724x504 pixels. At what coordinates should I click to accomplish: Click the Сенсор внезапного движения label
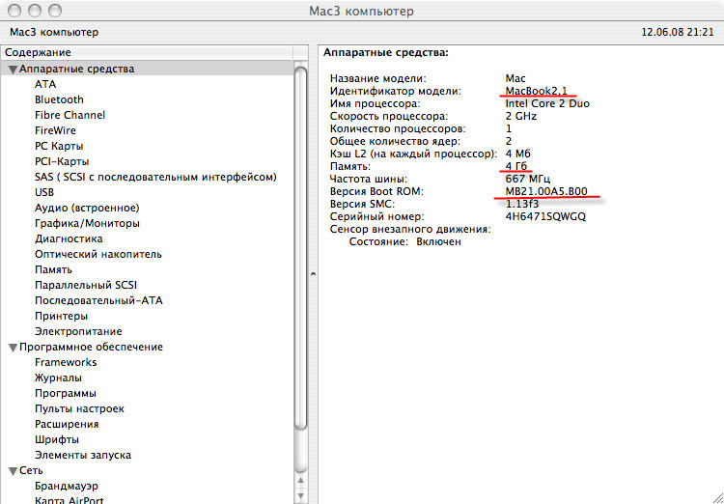[410, 229]
